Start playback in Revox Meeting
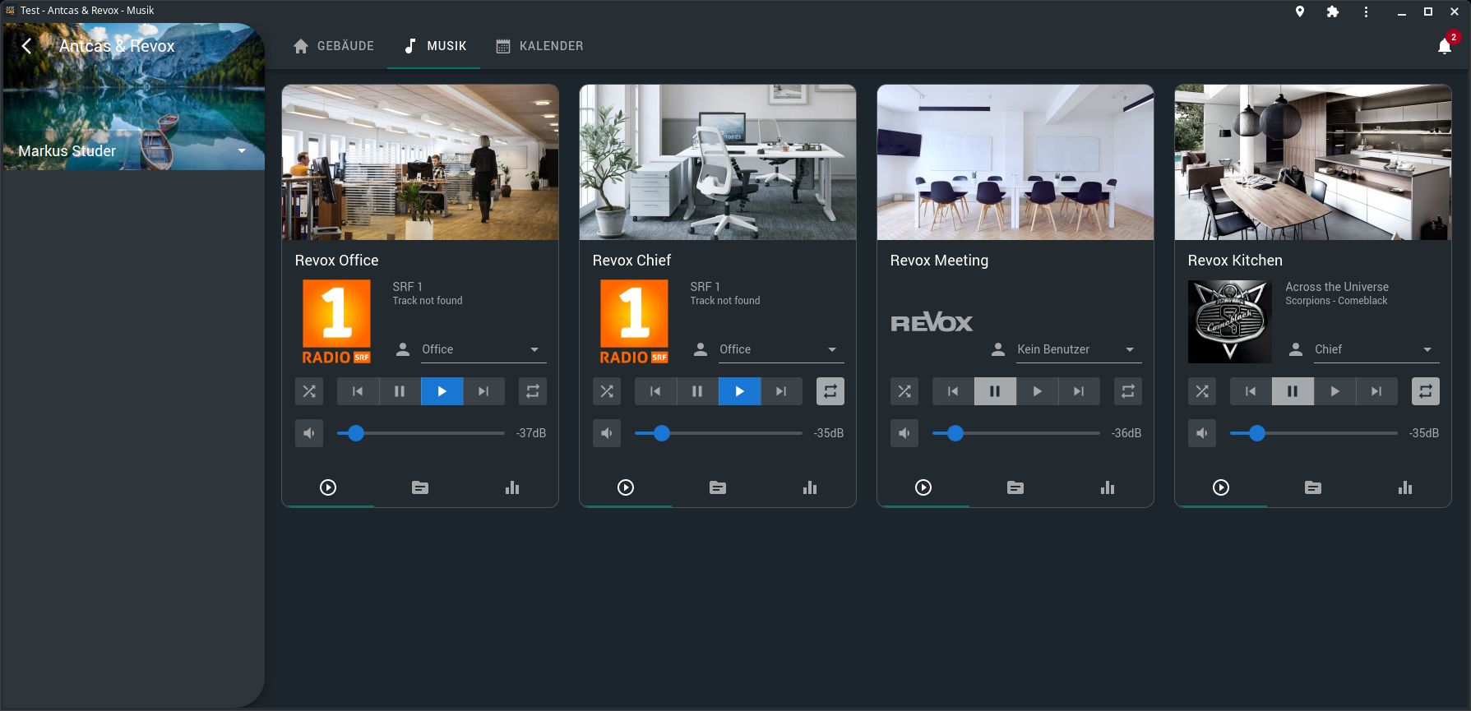The width and height of the screenshot is (1471, 711). coord(1037,391)
